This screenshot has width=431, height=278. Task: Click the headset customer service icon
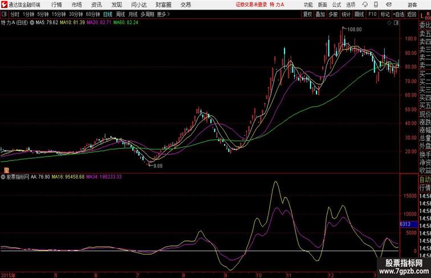(x=365, y=5)
